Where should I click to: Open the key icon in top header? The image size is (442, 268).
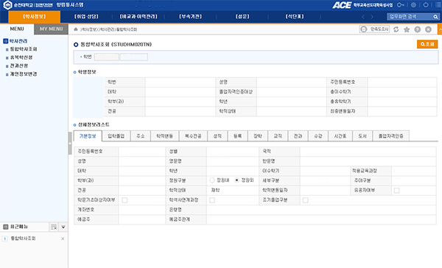401,5
